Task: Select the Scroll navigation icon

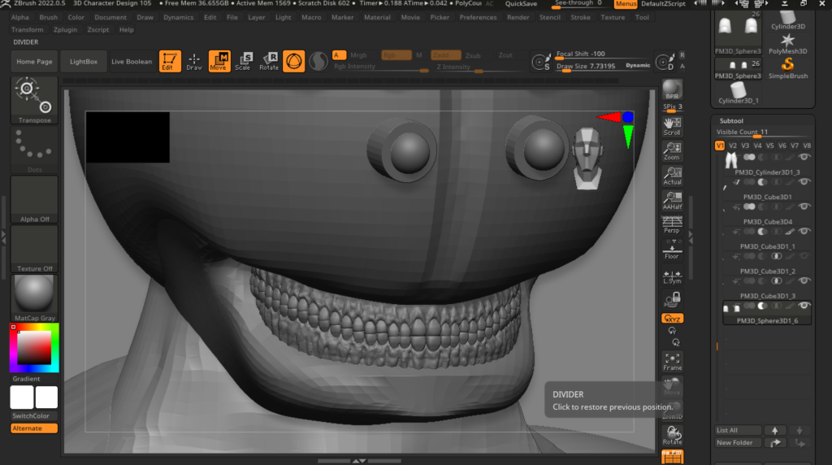Action: pyautogui.click(x=672, y=125)
